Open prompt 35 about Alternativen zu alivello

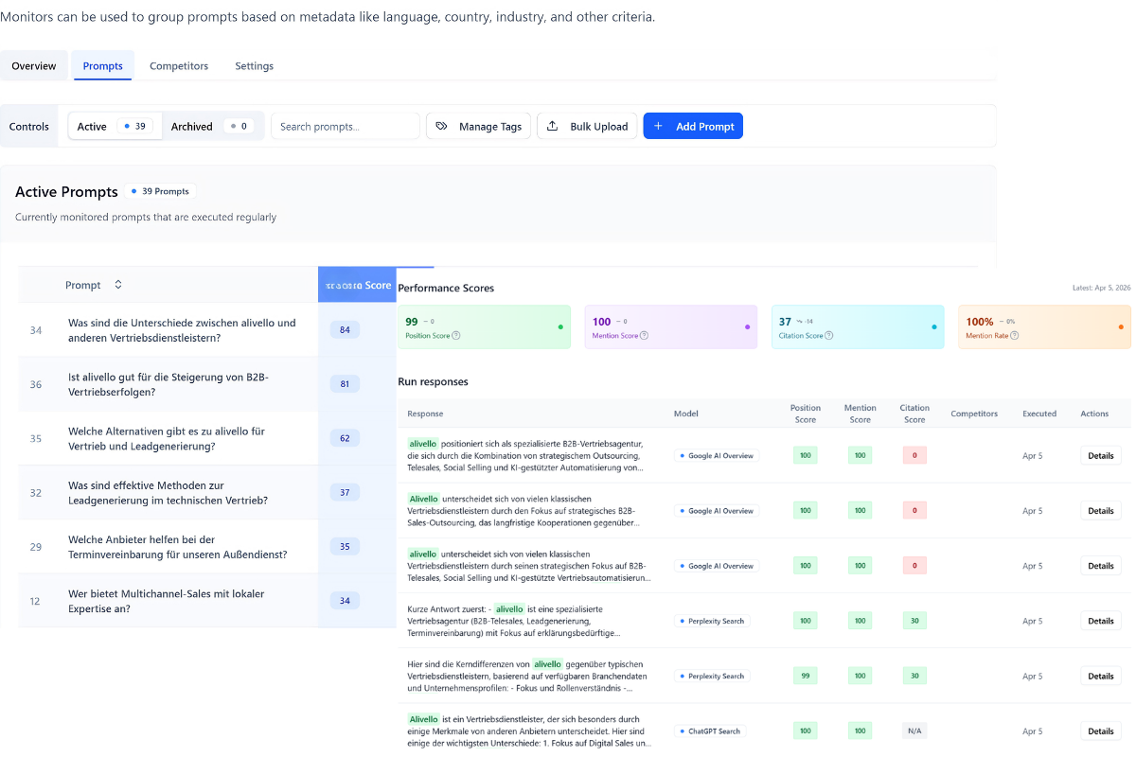168,438
